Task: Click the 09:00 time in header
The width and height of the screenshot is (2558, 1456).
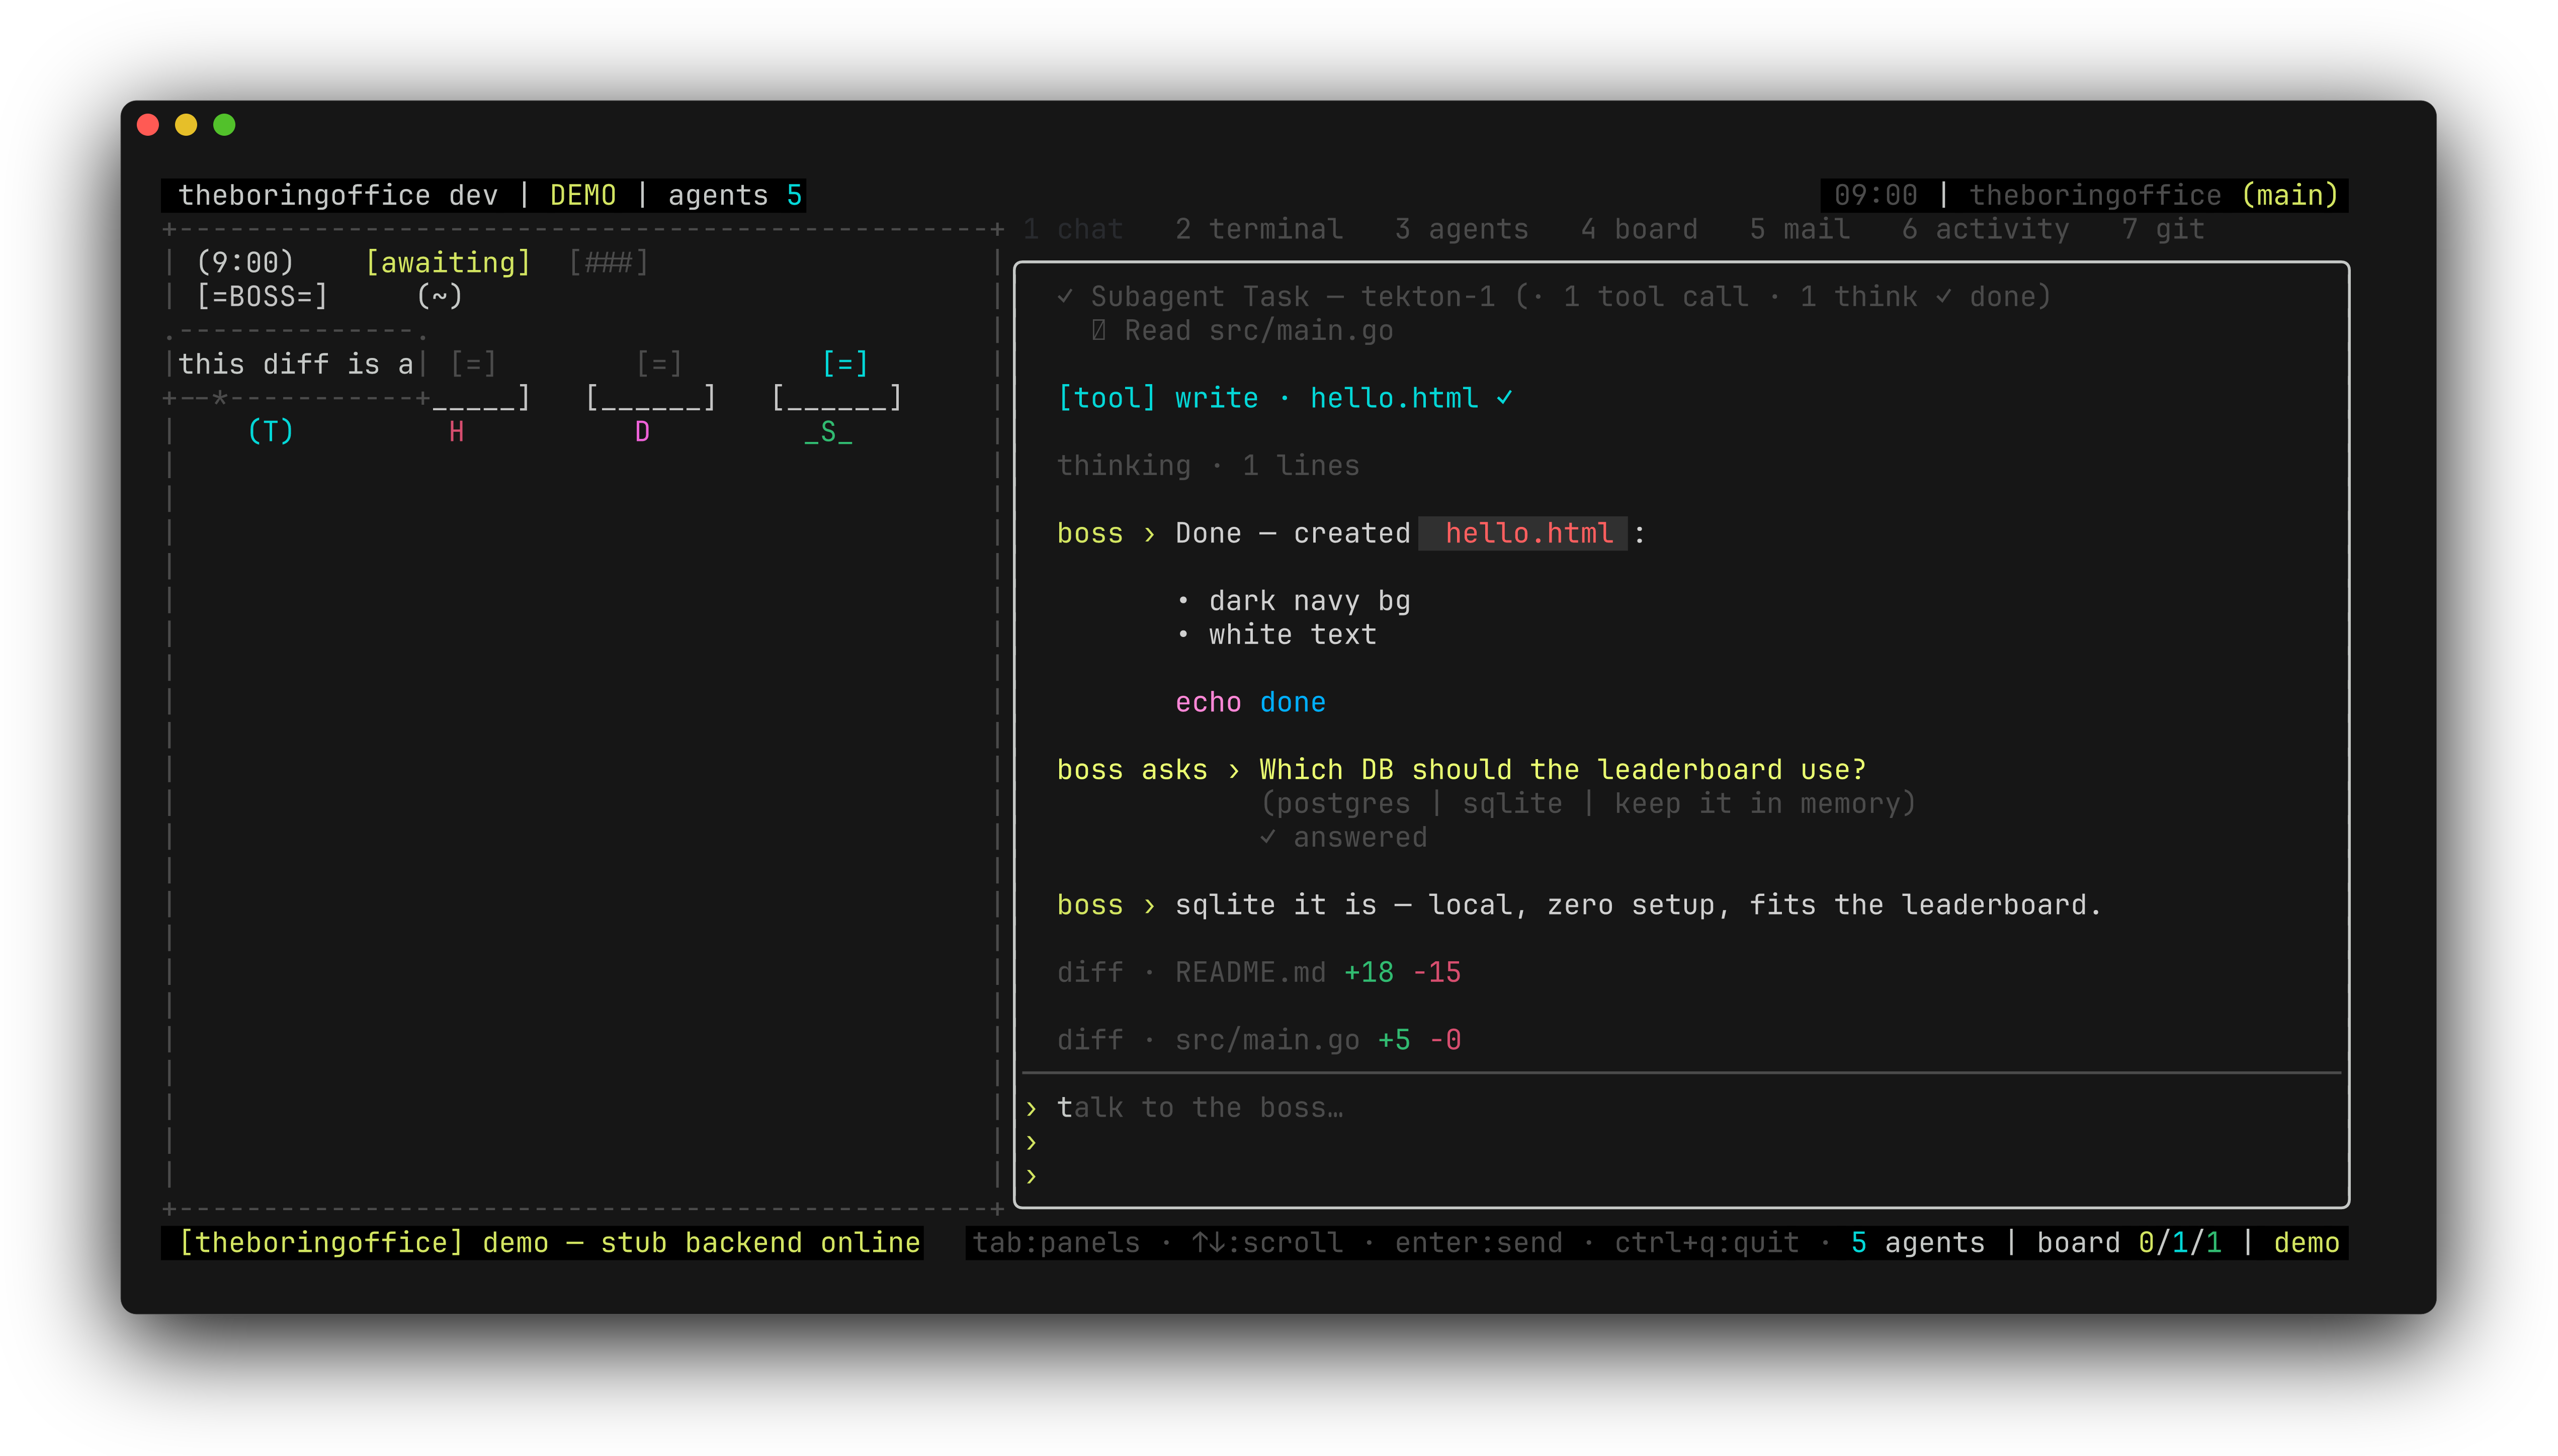Action: (1875, 195)
